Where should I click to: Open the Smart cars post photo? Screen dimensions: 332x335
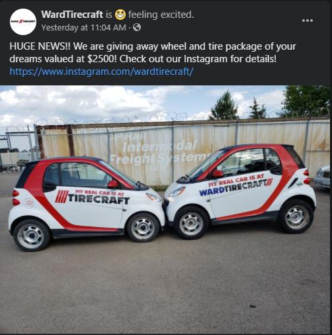coord(165,209)
